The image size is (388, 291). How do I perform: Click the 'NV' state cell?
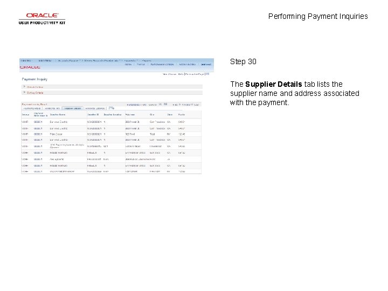click(x=169, y=134)
